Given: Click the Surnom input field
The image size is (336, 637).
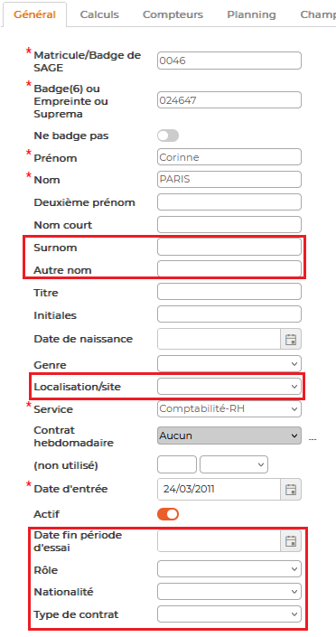Looking at the screenshot, I should pyautogui.click(x=229, y=247).
